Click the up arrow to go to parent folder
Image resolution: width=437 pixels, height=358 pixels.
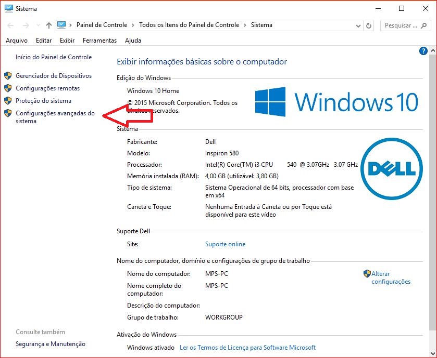click(48, 25)
